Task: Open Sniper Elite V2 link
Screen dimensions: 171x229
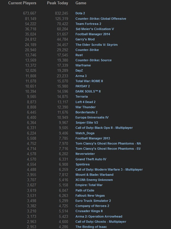Action: click(87, 123)
